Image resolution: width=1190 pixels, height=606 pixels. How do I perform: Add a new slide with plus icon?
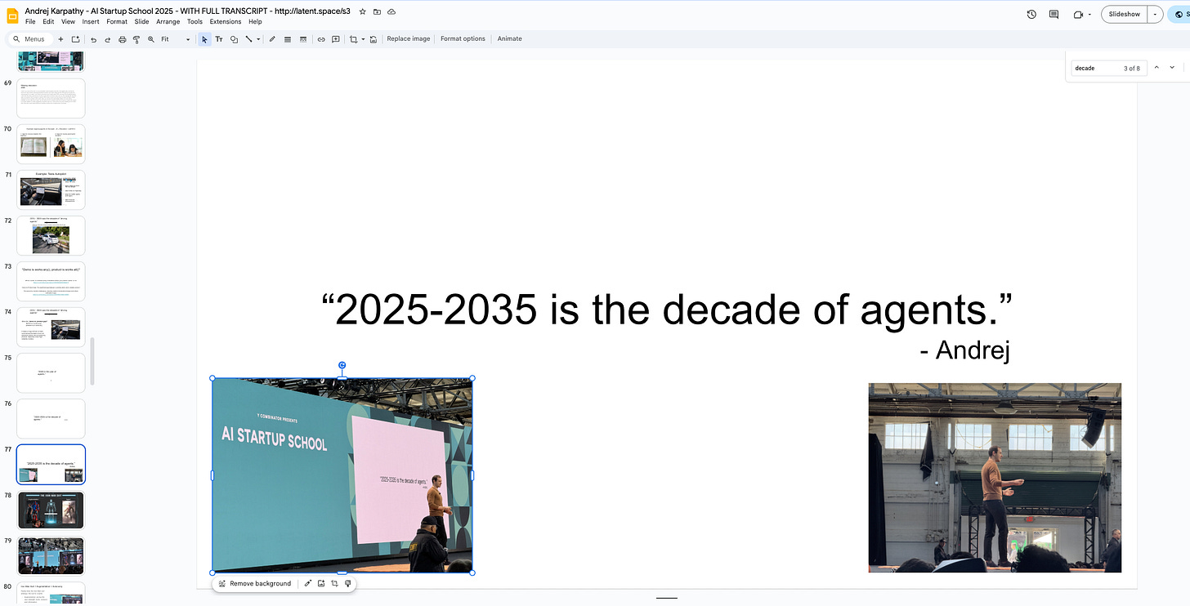tap(60, 39)
